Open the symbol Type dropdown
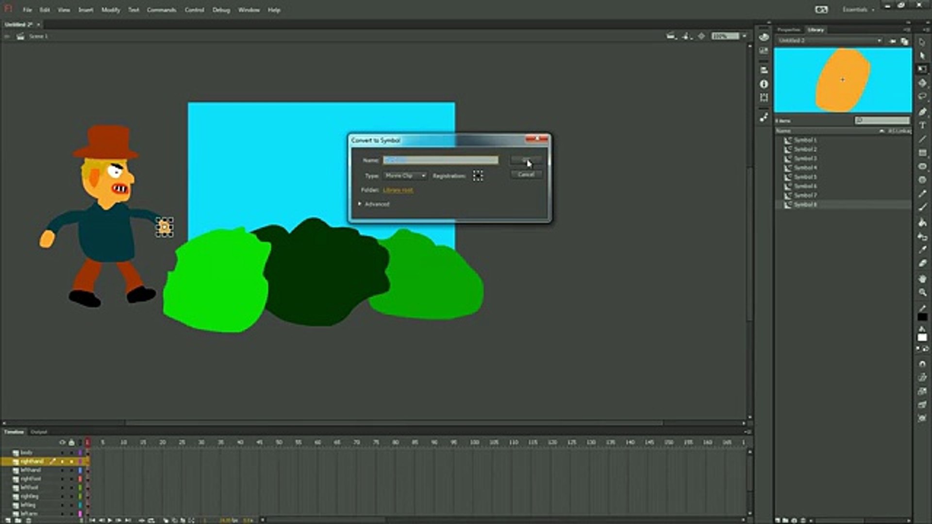 pos(405,176)
